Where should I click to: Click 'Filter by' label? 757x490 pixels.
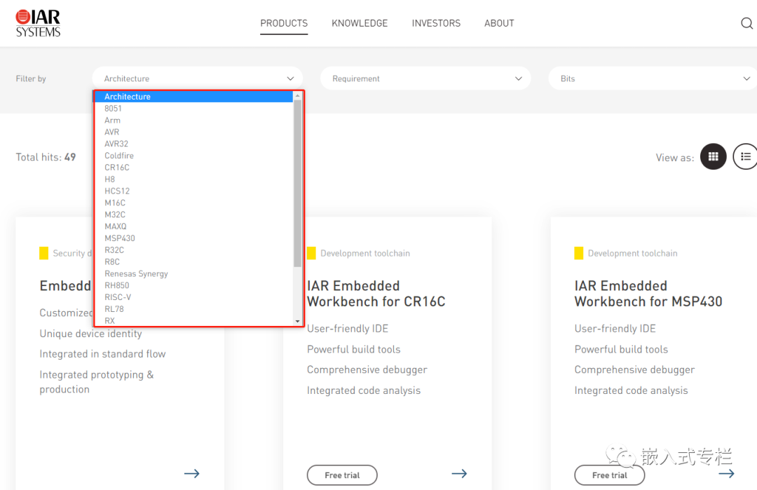click(31, 79)
